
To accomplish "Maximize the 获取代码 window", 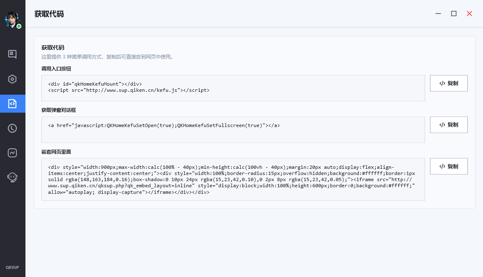I will 454,14.
